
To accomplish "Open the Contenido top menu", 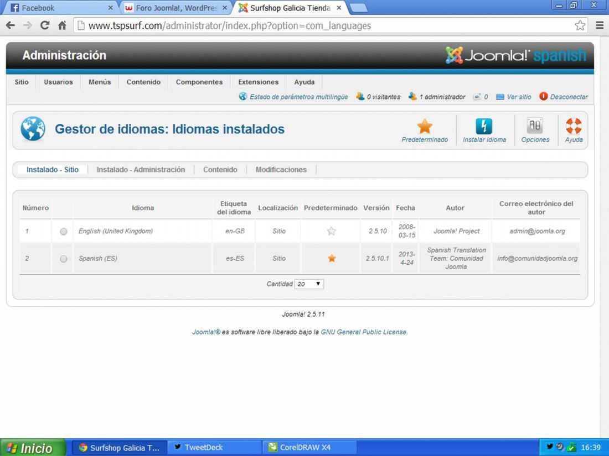I will click(143, 82).
